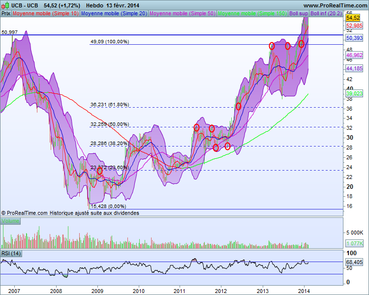
Task: Select the Boll sup indicator label
Action: pos(299,13)
